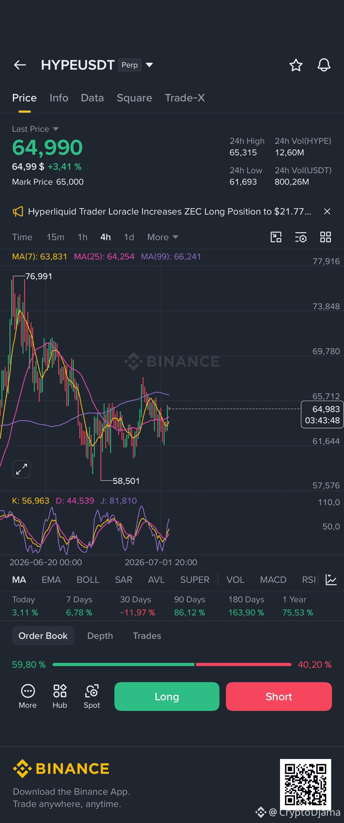Tap the Short button
Viewport: 344px width, 823px height.
click(279, 697)
